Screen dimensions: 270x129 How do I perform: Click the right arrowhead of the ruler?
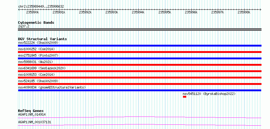(261, 9)
